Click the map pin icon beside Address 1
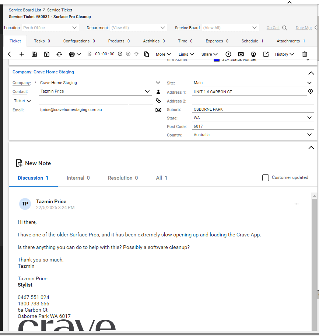 [311, 92]
